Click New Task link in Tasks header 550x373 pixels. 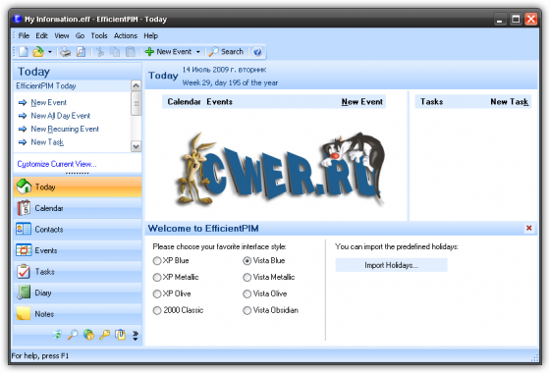coord(509,102)
